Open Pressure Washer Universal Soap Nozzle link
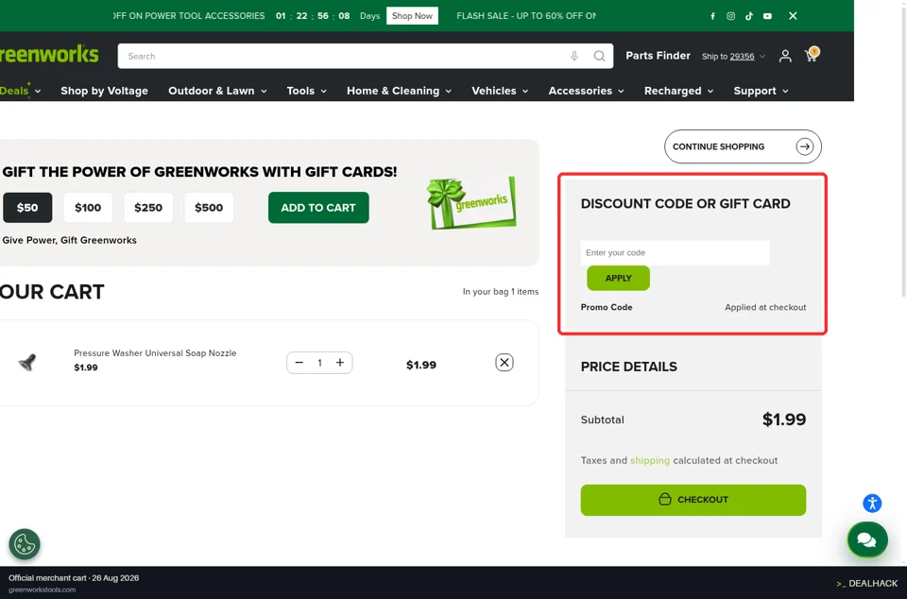This screenshot has width=907, height=599. coord(155,352)
